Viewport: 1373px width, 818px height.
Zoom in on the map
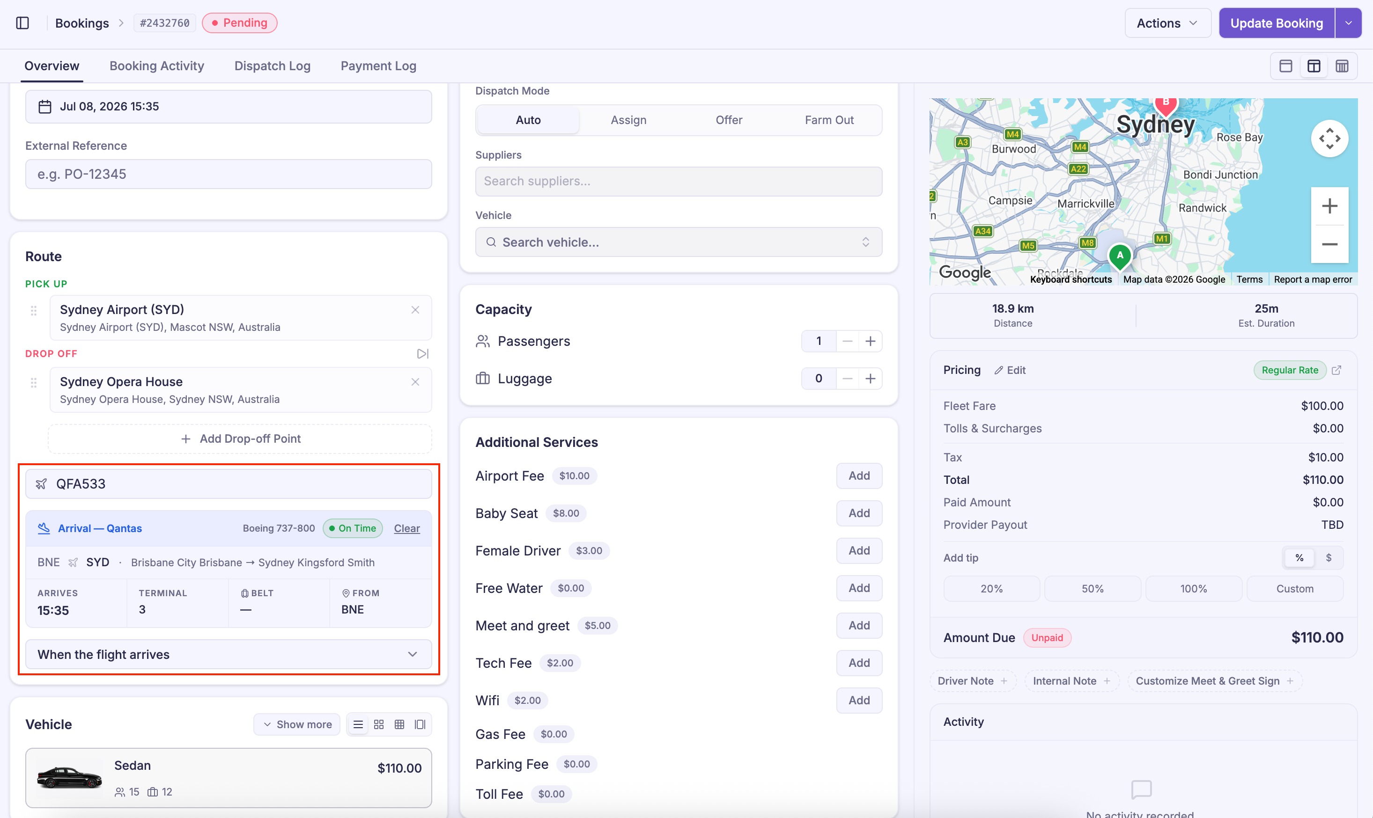(x=1330, y=206)
